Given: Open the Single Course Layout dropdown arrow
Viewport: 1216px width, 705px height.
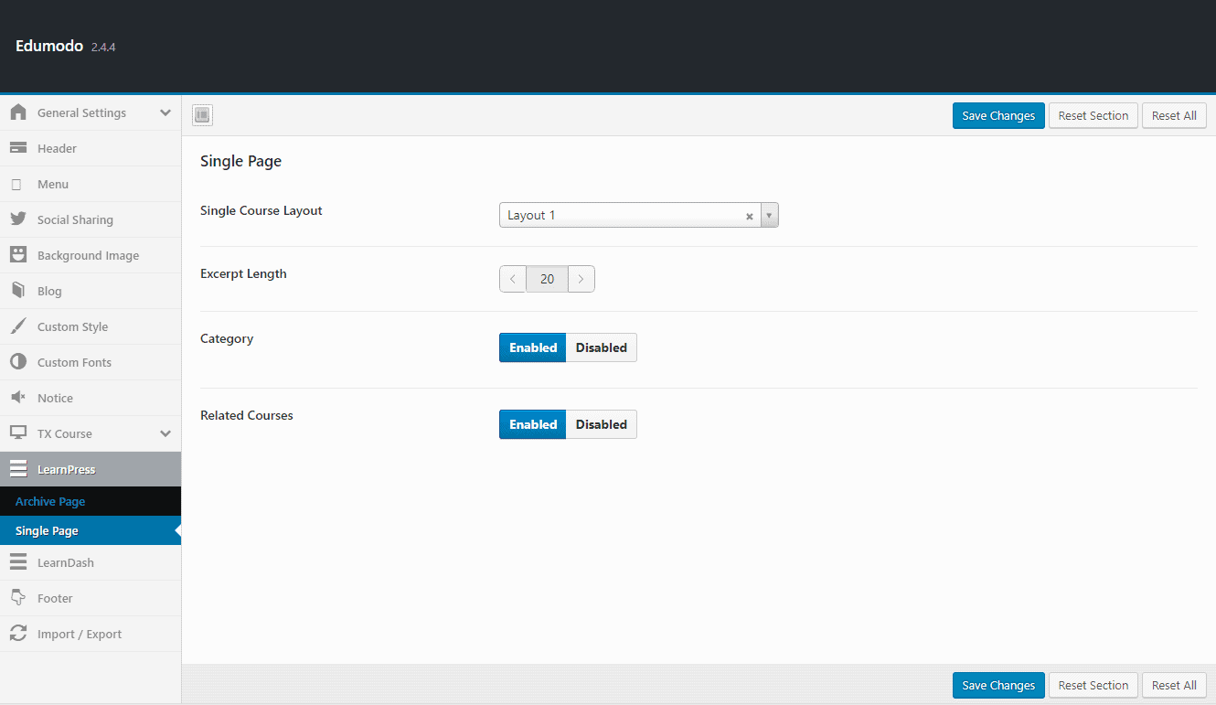Looking at the screenshot, I should pos(769,216).
